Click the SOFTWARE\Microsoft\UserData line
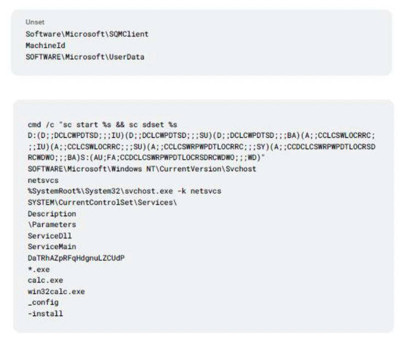The height and width of the screenshot is (343, 402). pos(85,57)
